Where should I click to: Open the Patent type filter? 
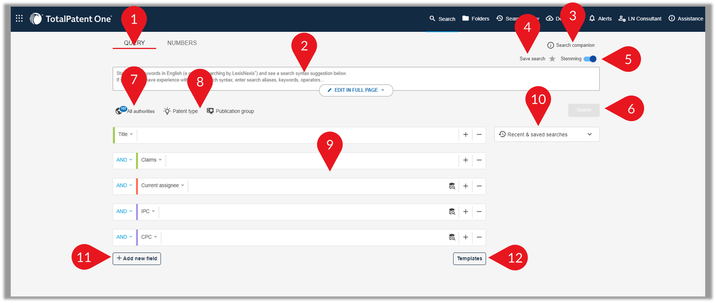click(x=181, y=111)
